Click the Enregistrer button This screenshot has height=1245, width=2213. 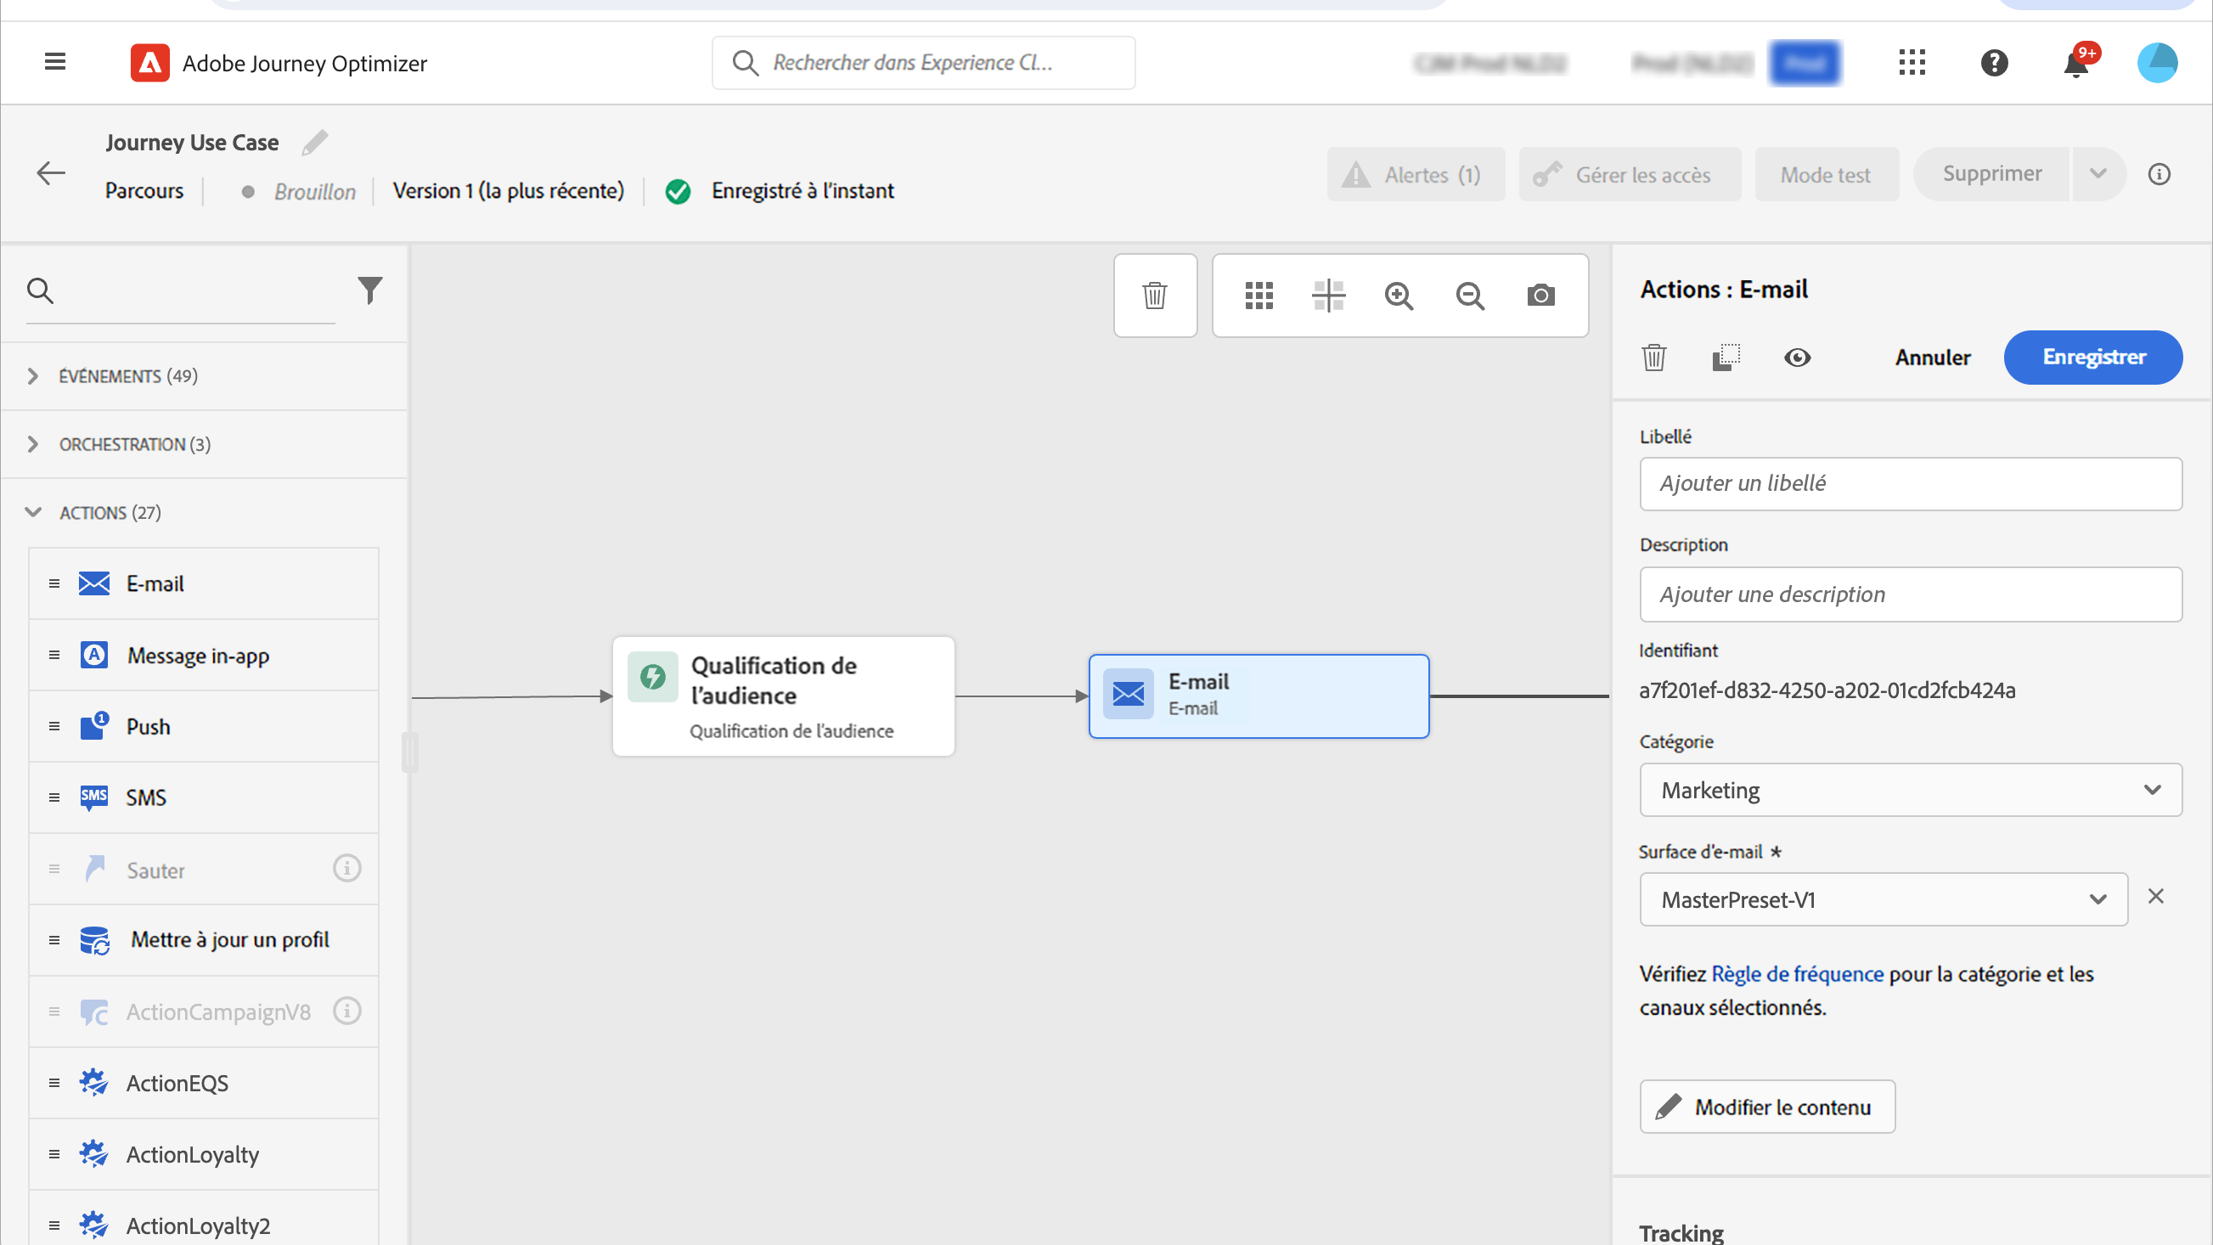point(2092,358)
